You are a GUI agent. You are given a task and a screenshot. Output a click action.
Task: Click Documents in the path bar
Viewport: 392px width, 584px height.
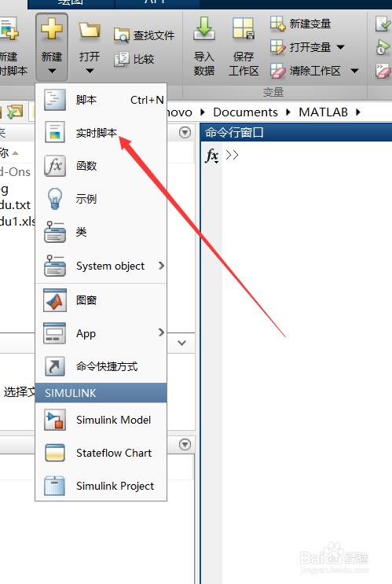(245, 112)
